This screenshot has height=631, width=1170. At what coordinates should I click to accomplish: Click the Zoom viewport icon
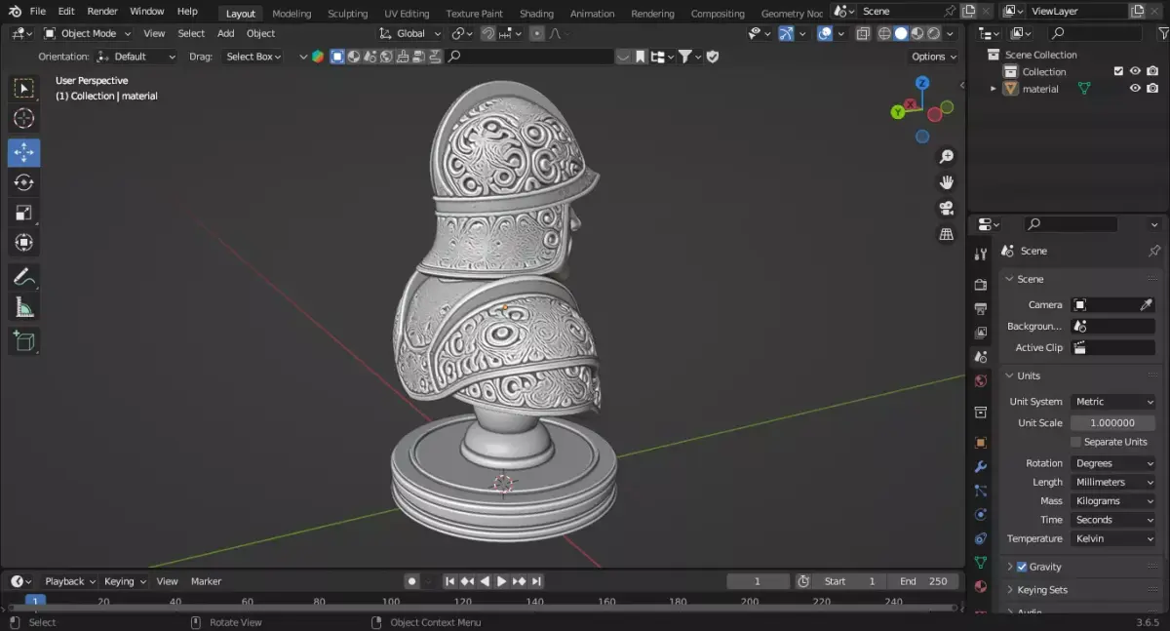(x=946, y=157)
